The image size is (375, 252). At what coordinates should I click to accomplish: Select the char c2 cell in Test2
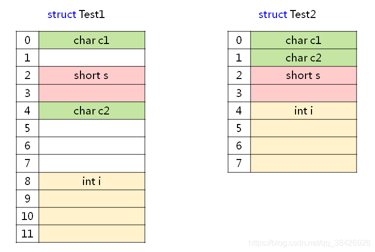point(303,57)
